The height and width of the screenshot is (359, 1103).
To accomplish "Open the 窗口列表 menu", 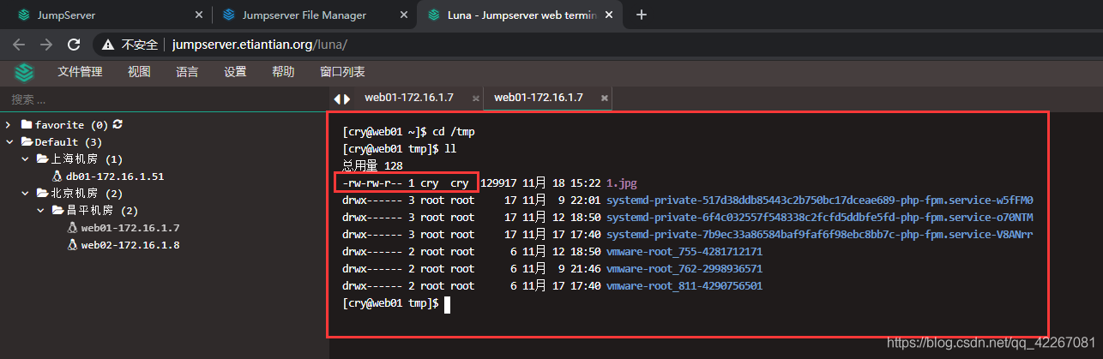I will tap(342, 72).
